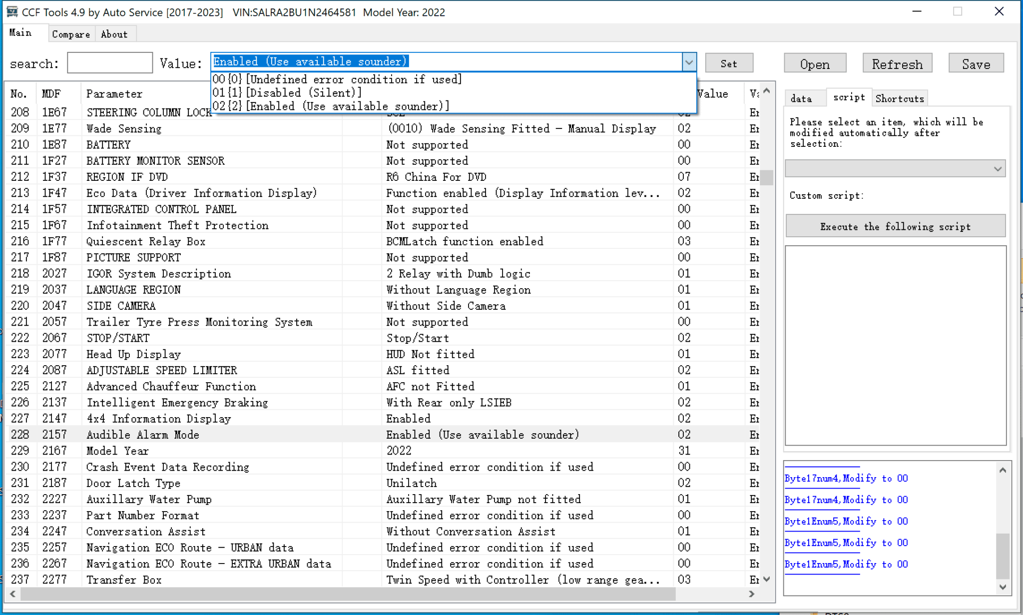
Task: Click inside the search field
Action: (x=110, y=62)
